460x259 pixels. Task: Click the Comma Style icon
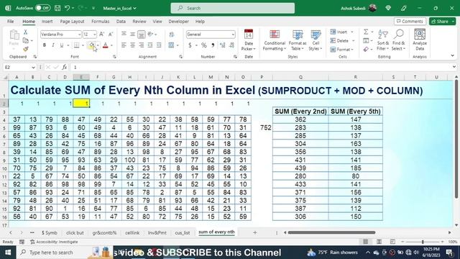coord(213,45)
